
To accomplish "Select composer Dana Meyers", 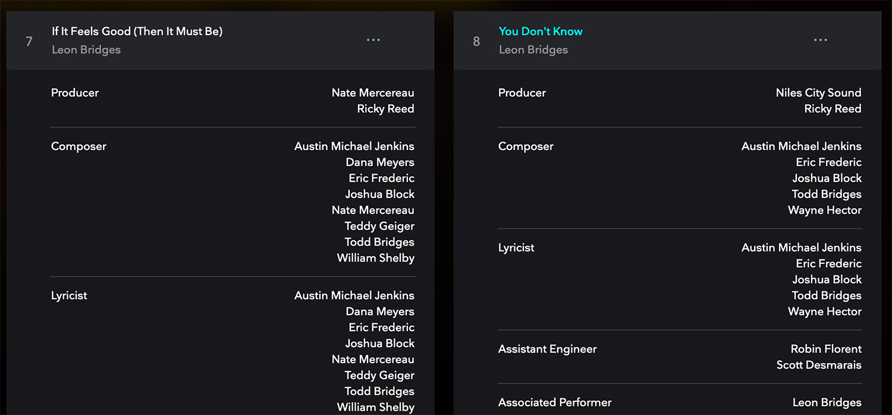I will pos(379,162).
